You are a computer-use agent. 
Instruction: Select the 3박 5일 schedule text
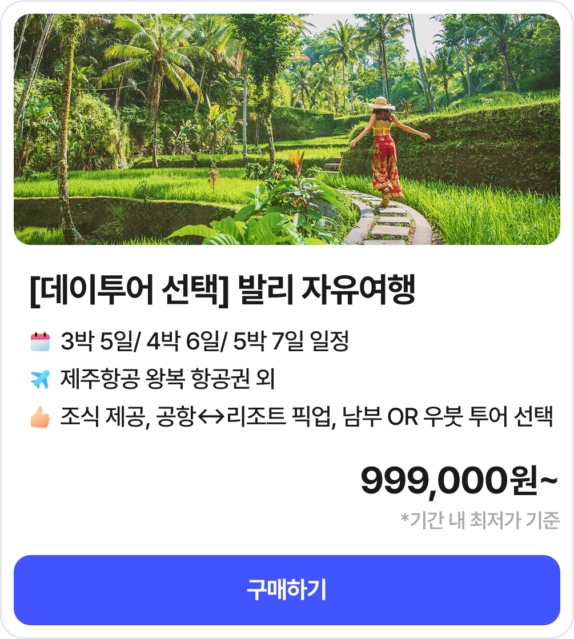97,341
